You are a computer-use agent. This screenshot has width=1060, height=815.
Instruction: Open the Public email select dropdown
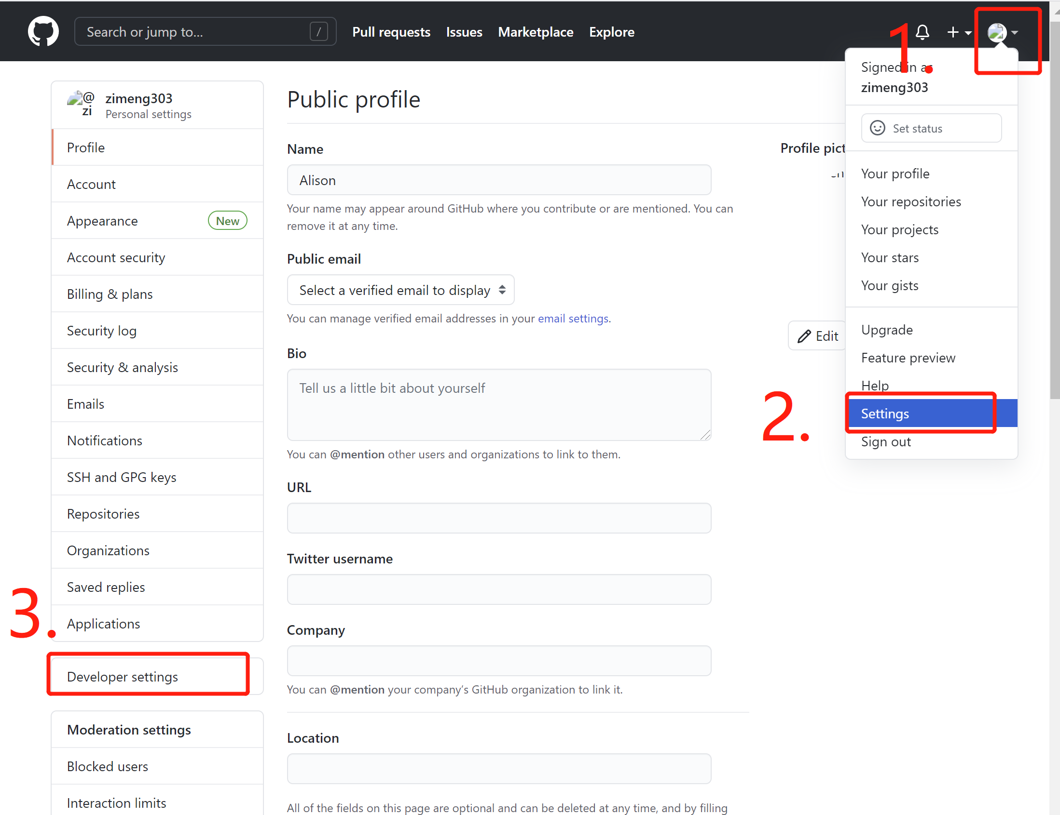click(x=401, y=290)
